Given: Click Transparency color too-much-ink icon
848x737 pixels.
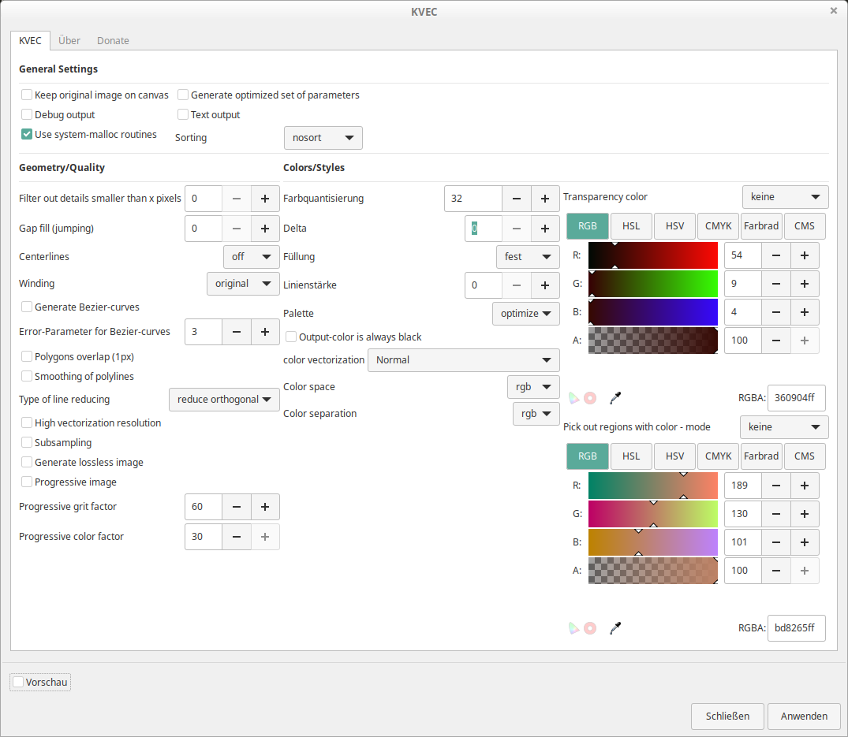Looking at the screenshot, I should [590, 398].
